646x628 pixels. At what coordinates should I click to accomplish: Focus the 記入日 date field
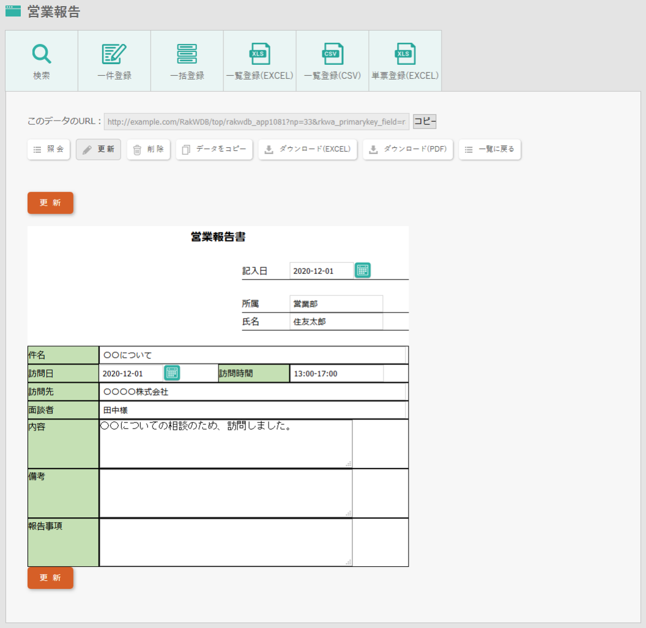coord(322,271)
